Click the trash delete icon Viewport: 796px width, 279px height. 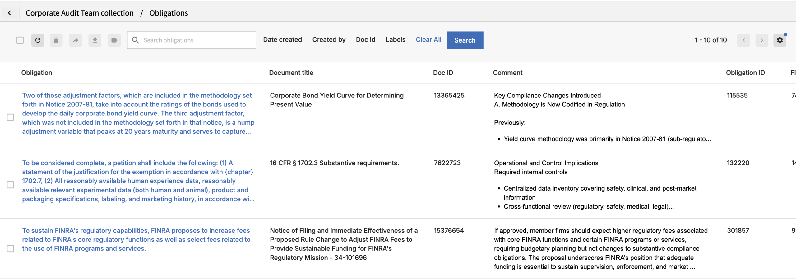coord(56,40)
